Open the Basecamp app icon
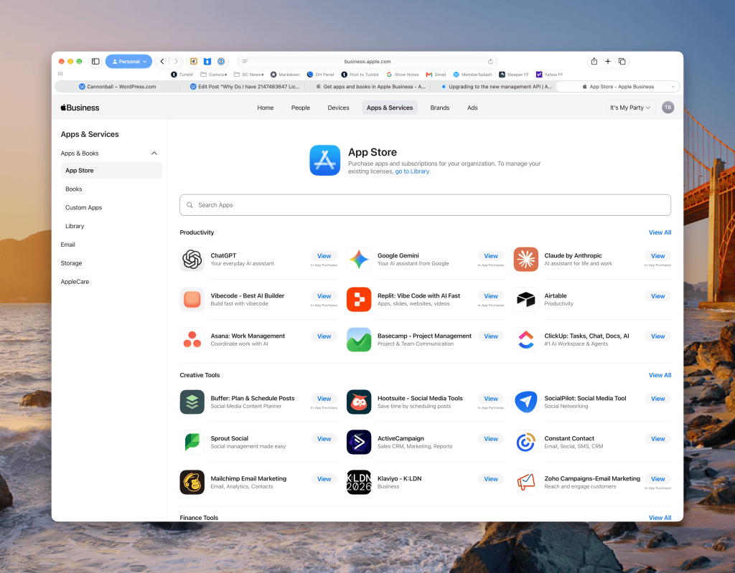 coord(359,340)
